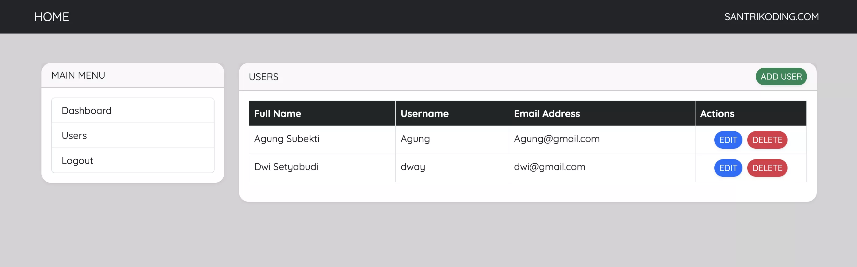857x267 pixels.
Task: Click the email Agung@gmail.com
Action: coord(557,139)
